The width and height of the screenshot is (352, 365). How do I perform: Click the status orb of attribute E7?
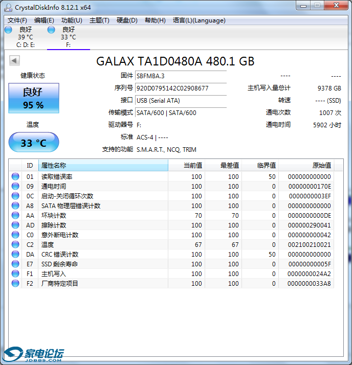[15, 264]
